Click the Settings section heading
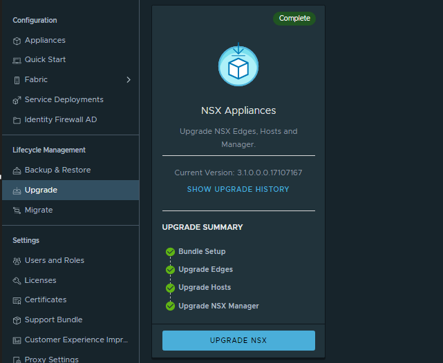Image resolution: width=443 pixels, height=363 pixels. coord(26,240)
